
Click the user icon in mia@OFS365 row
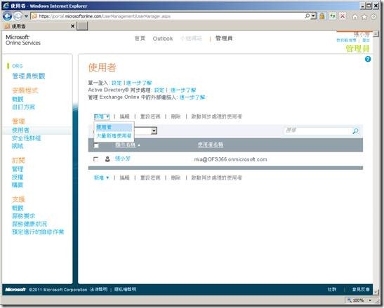click(x=107, y=159)
